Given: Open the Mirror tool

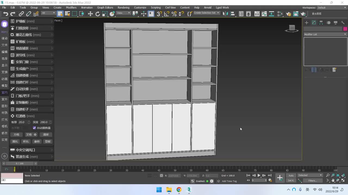Looking at the screenshot, I should coord(225,14).
